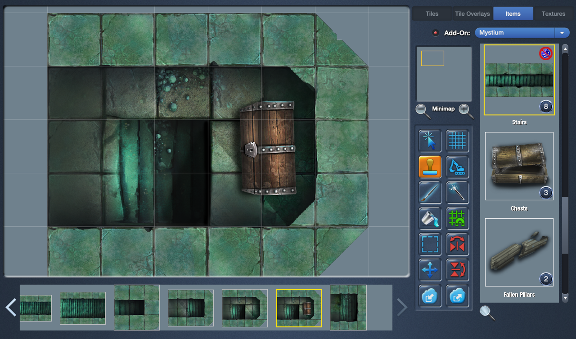576x339 pixels.
Task: Select the Items tab
Action: [513, 13]
